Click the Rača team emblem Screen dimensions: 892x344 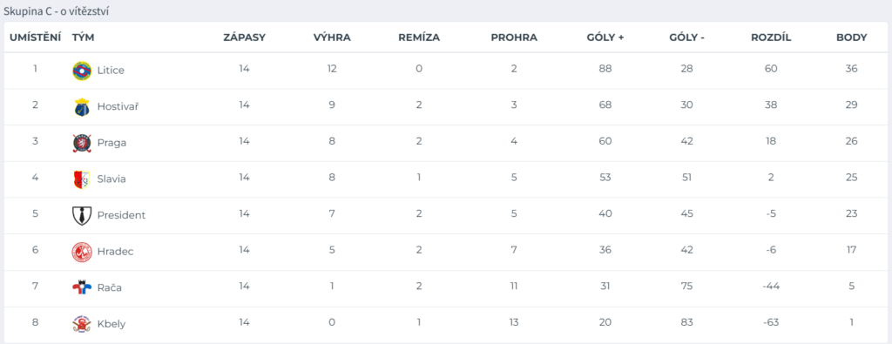coord(82,287)
